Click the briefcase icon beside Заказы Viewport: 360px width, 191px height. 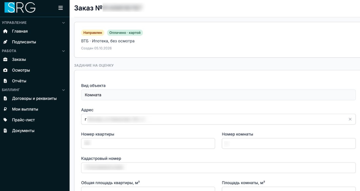click(x=5, y=59)
